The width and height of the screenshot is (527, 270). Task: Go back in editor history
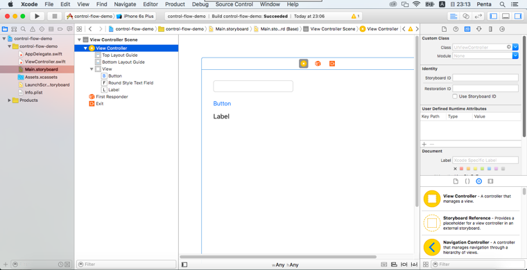[90, 29]
